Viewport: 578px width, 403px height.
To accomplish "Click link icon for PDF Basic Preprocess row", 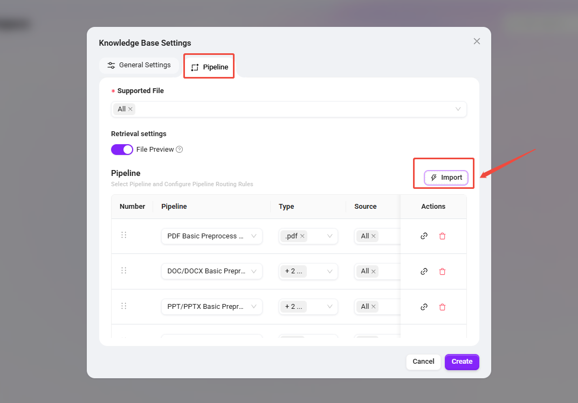I will pyautogui.click(x=424, y=236).
